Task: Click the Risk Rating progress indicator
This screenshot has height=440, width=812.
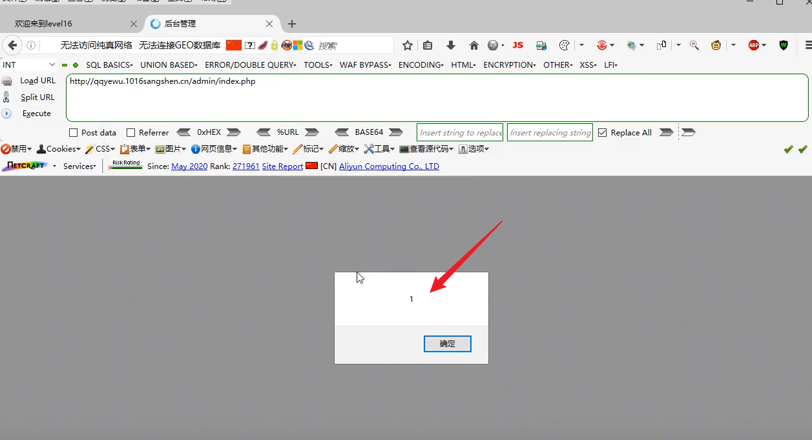Action: [x=125, y=165]
